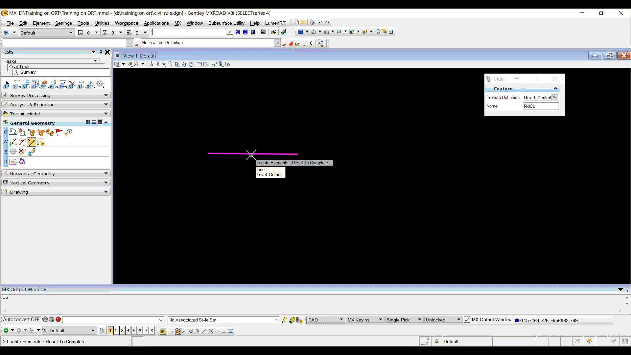Click the Remove Feature Definition crossed ruler icon
Image resolution: width=631 pixels, height=355 pixels.
click(x=22, y=152)
